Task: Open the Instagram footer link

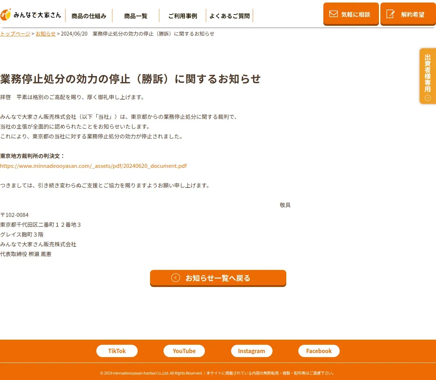Action: 251,351
